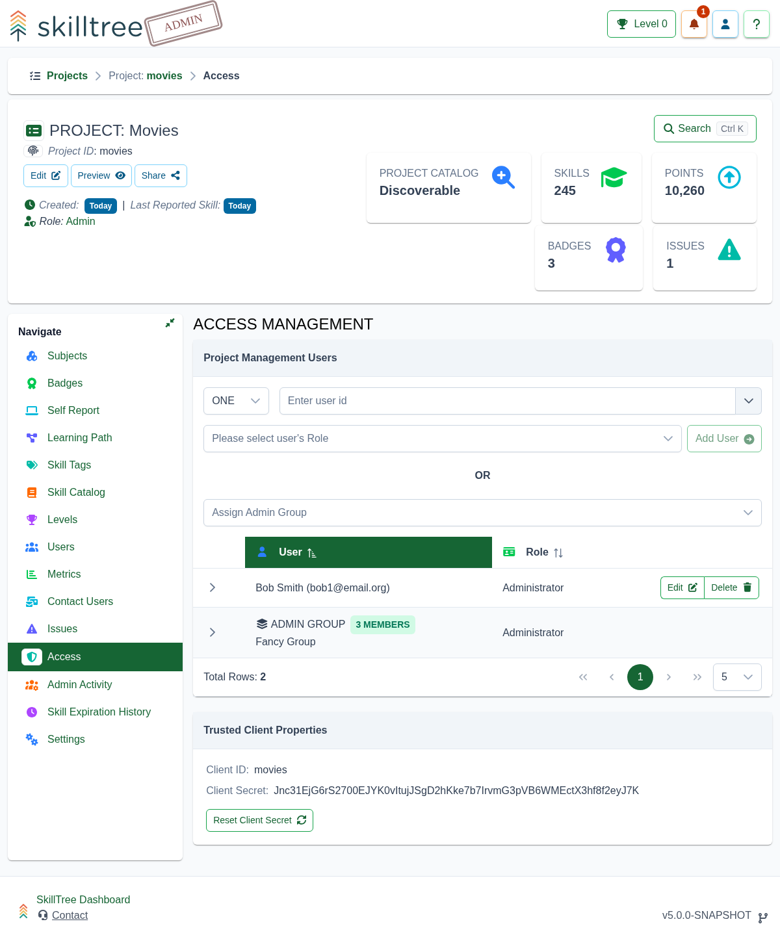The width and height of the screenshot is (780, 939).
Task: Expand the Bob Smith row
Action: coord(213,587)
